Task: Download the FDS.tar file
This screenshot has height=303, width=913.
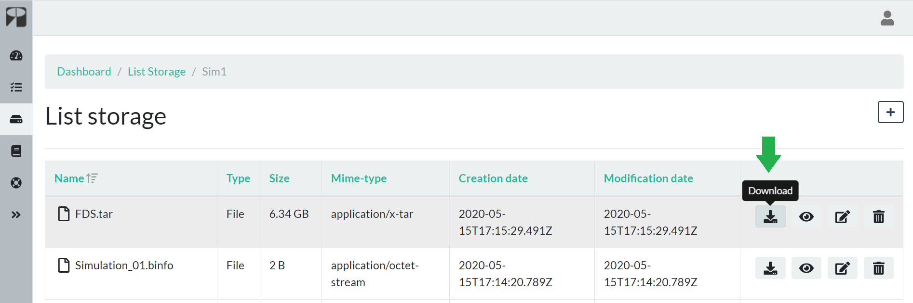Action: pos(770,217)
